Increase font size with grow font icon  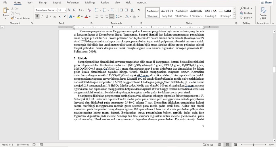coord(69,10)
